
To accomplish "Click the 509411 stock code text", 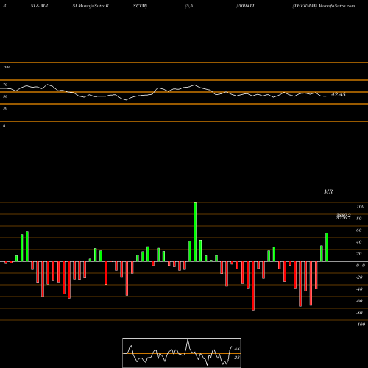I will click(x=246, y=6).
